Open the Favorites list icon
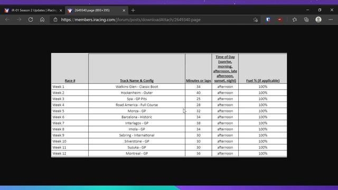This screenshot has width=338, height=190. (x=295, y=20)
